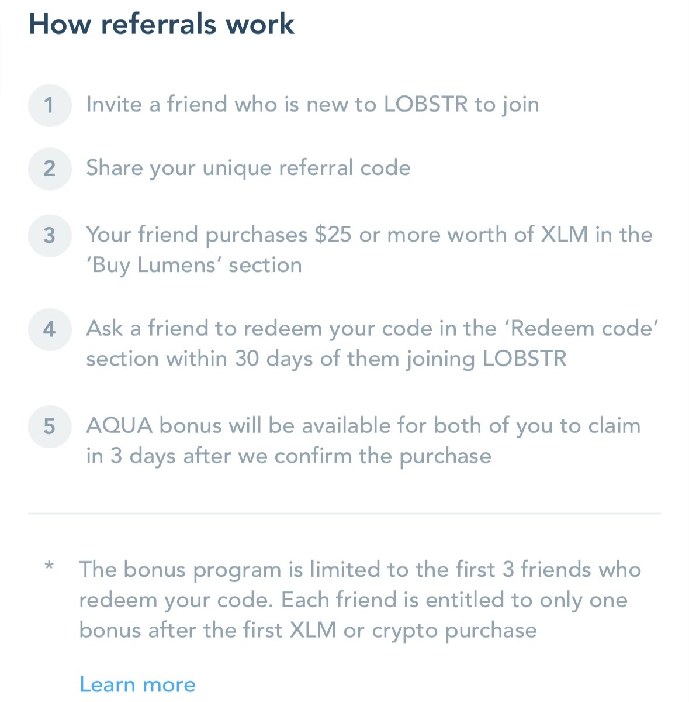Tap the step 3 number badge

50,236
